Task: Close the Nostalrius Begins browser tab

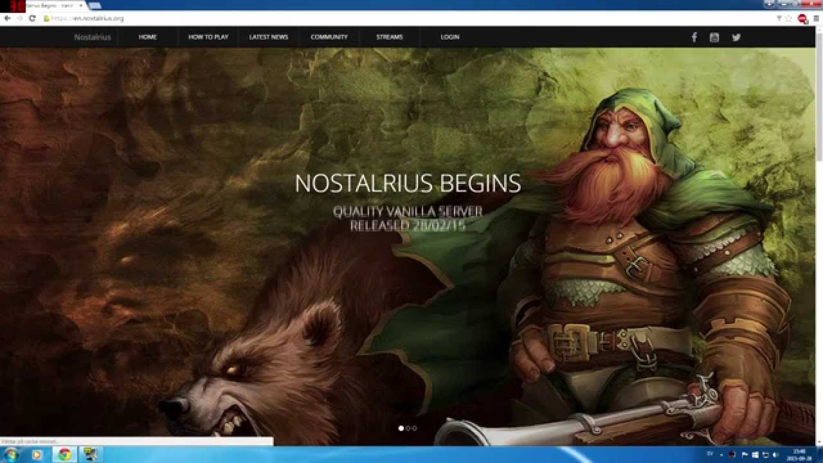Action: coord(80,5)
